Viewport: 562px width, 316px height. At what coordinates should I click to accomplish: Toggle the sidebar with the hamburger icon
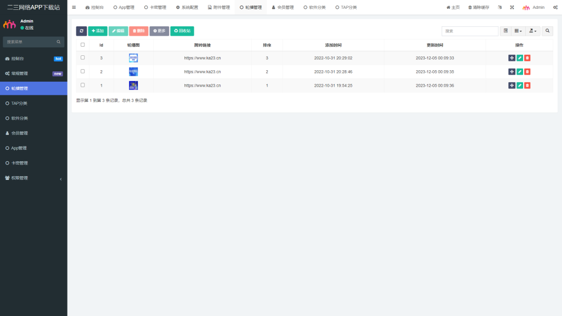coord(74,7)
